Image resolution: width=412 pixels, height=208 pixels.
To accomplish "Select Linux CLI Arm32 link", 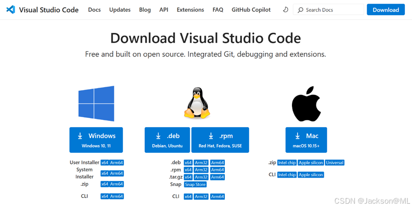I will click(201, 197).
